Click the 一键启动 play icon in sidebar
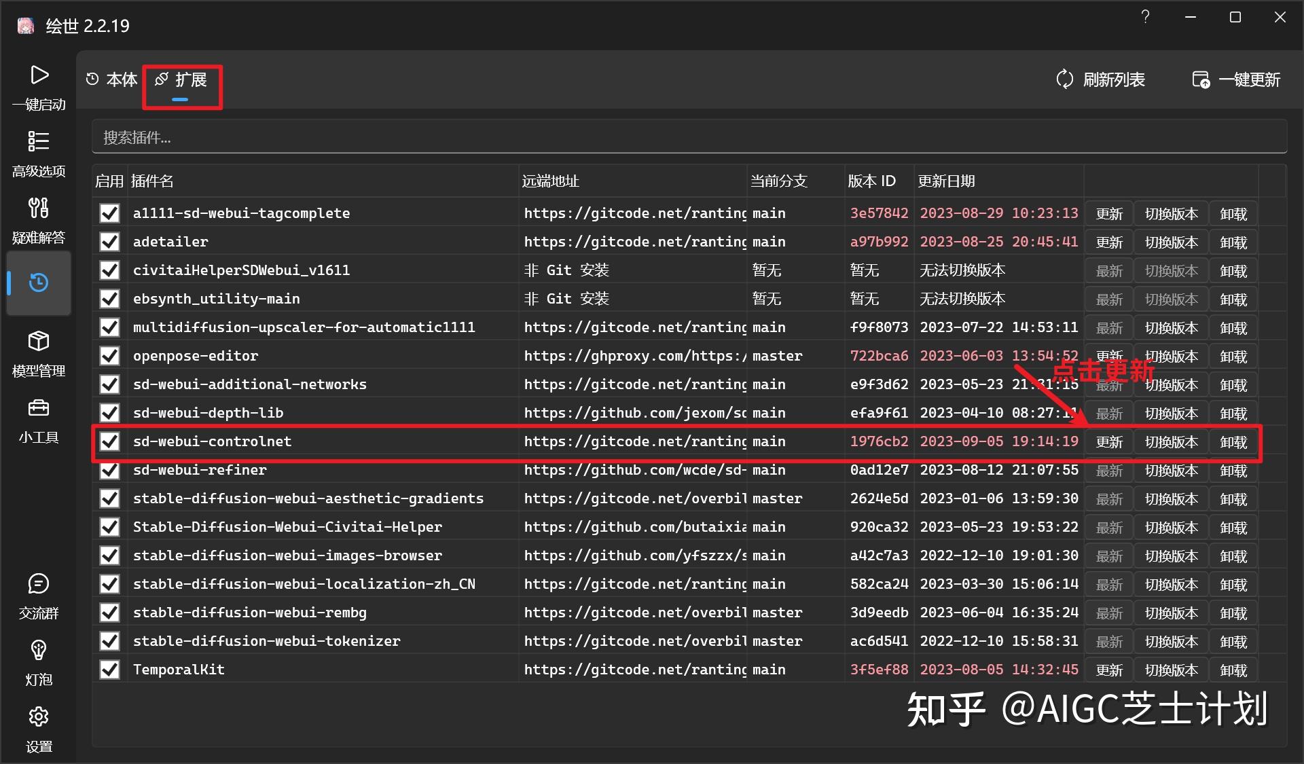Image resolution: width=1304 pixels, height=764 pixels. click(39, 76)
